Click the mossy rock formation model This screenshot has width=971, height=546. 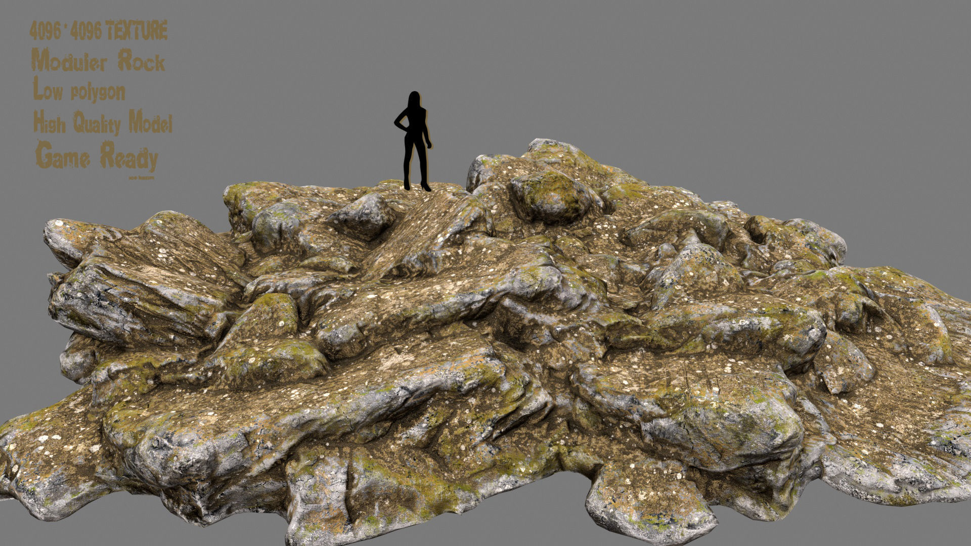point(485,342)
